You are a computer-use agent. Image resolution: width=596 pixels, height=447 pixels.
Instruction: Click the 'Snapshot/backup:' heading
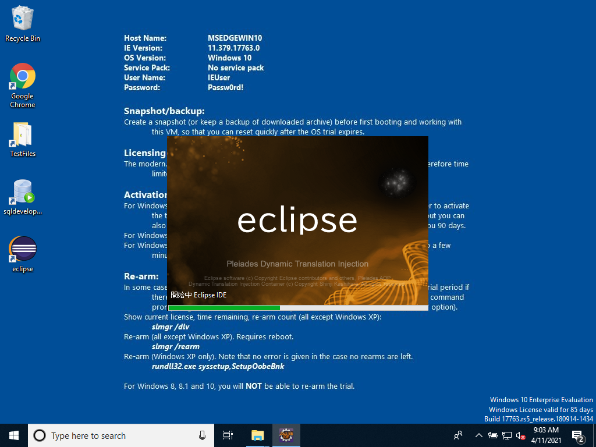pos(164,111)
